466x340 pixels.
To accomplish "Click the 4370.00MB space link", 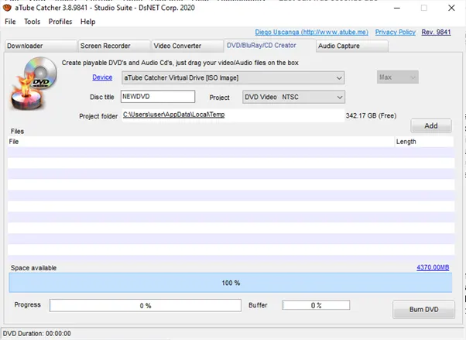I will [433, 267].
